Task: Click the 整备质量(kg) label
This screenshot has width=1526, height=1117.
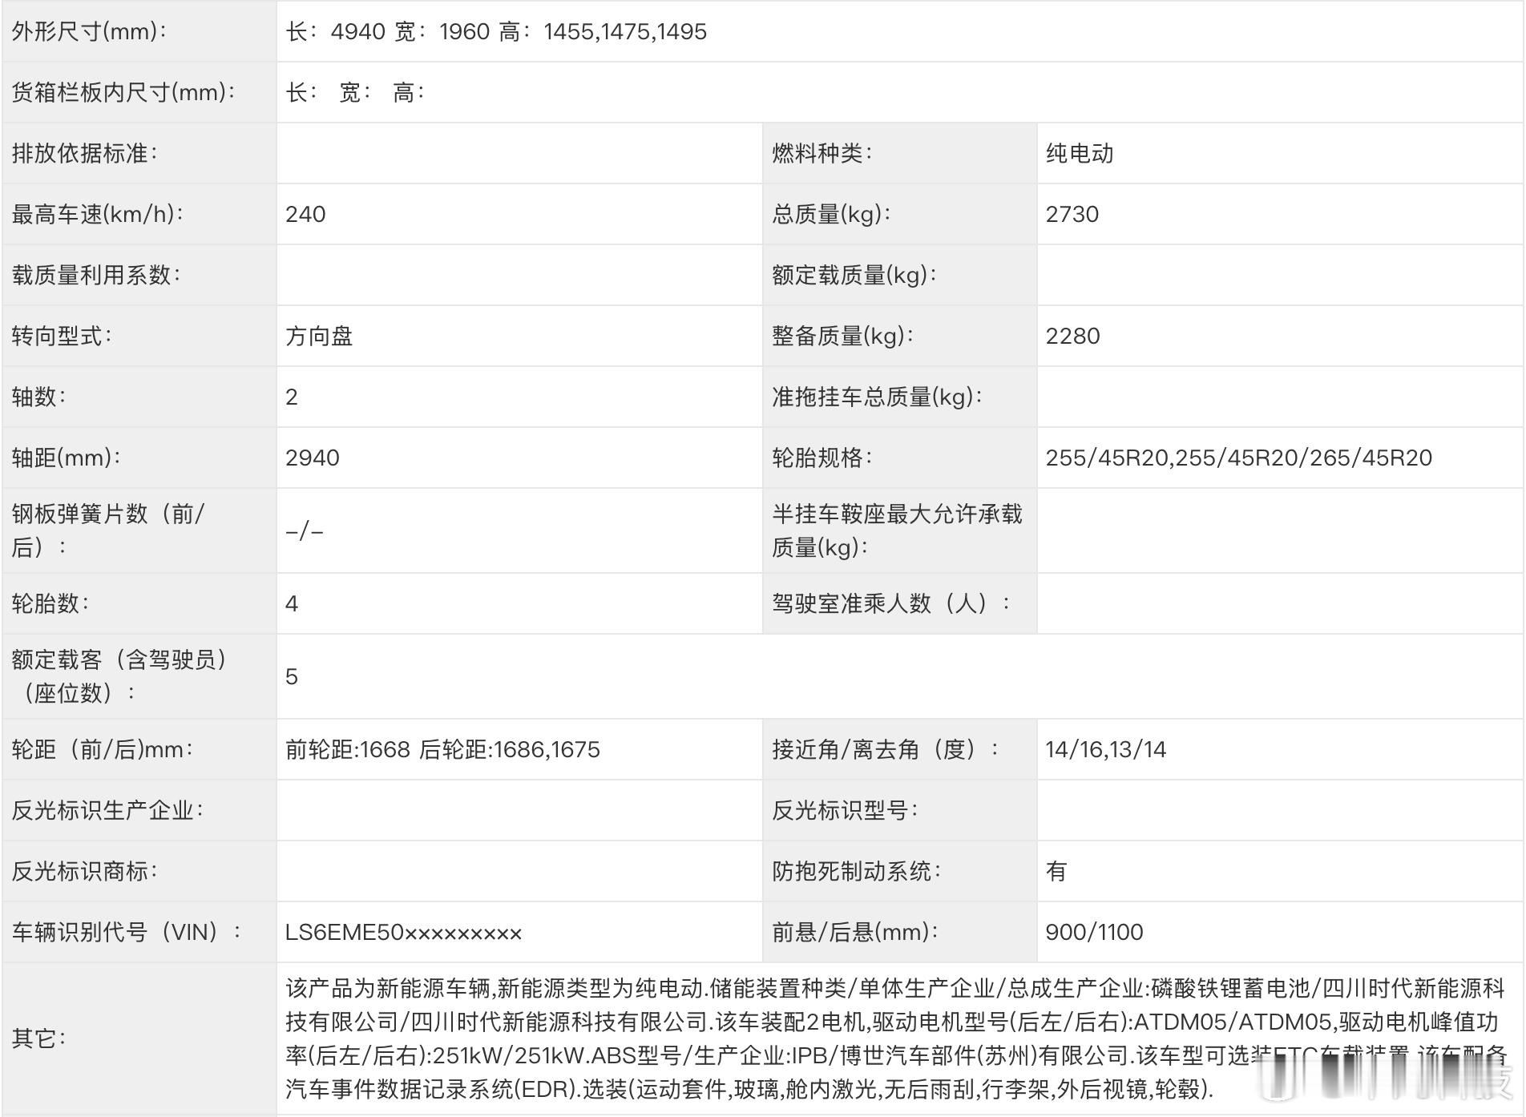Action: pyautogui.click(x=843, y=337)
